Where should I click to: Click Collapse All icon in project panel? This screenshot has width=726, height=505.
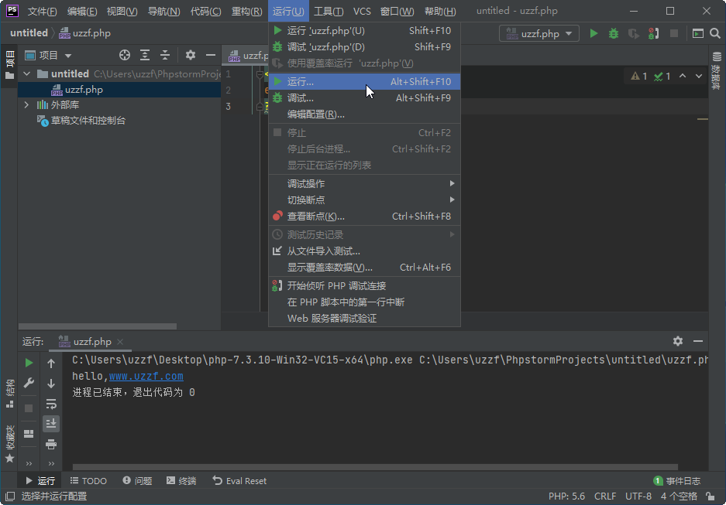(165, 56)
